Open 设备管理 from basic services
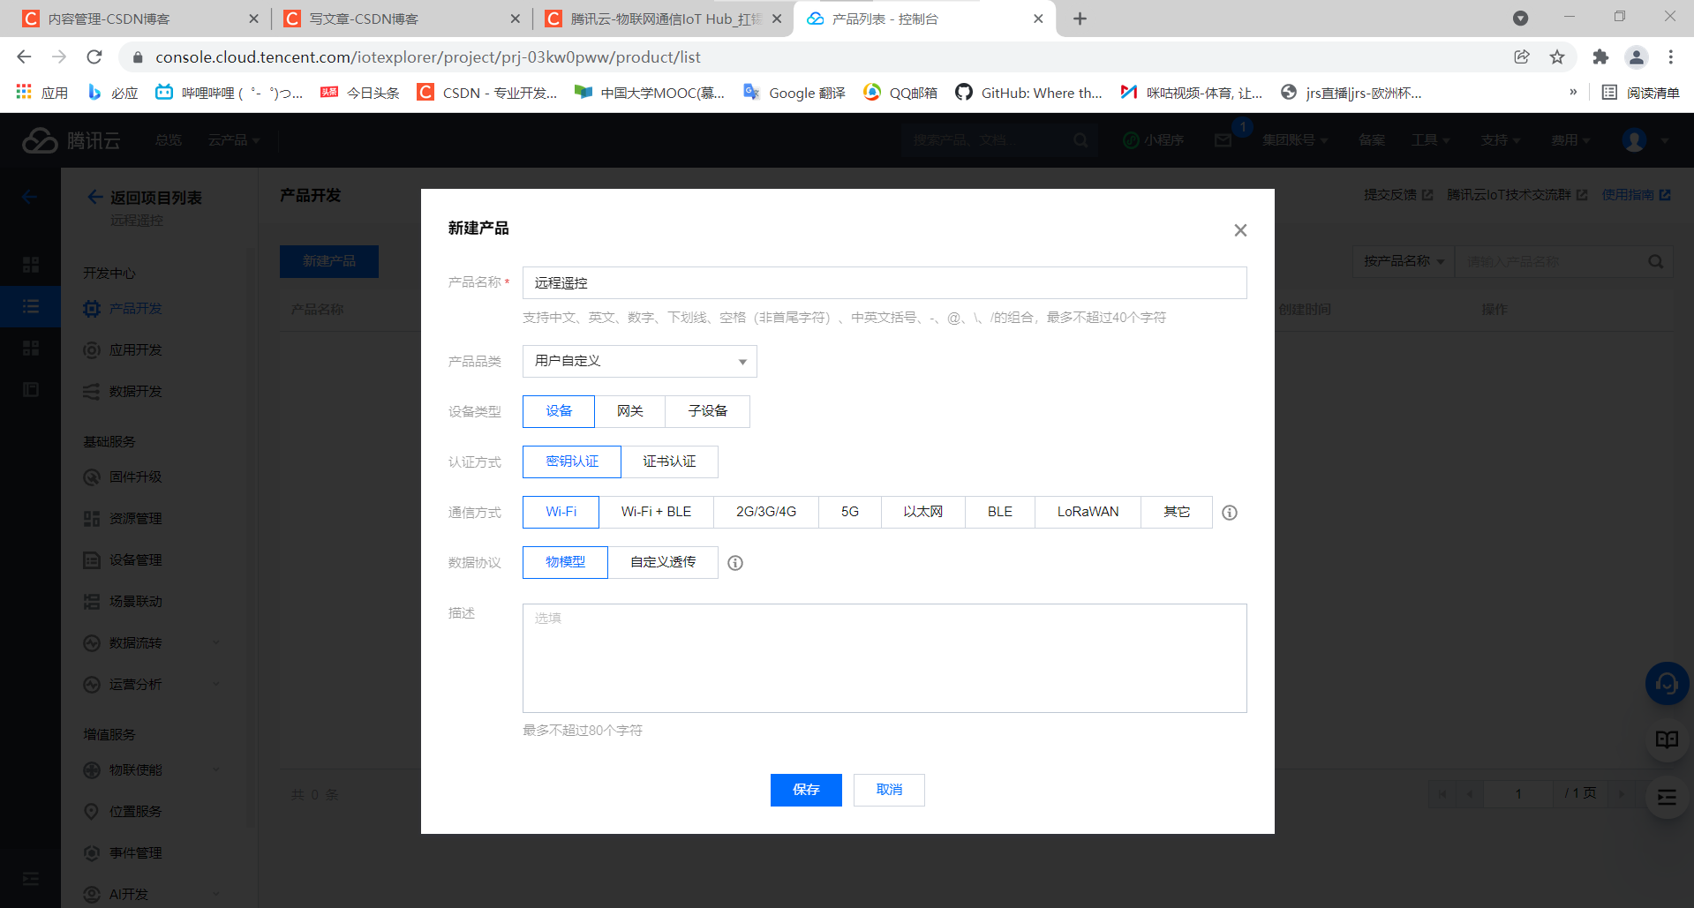The width and height of the screenshot is (1694, 908). 136,559
